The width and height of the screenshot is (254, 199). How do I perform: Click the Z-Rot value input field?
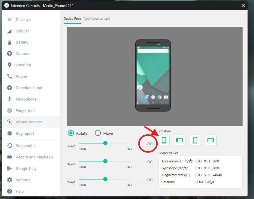pyautogui.click(x=146, y=144)
